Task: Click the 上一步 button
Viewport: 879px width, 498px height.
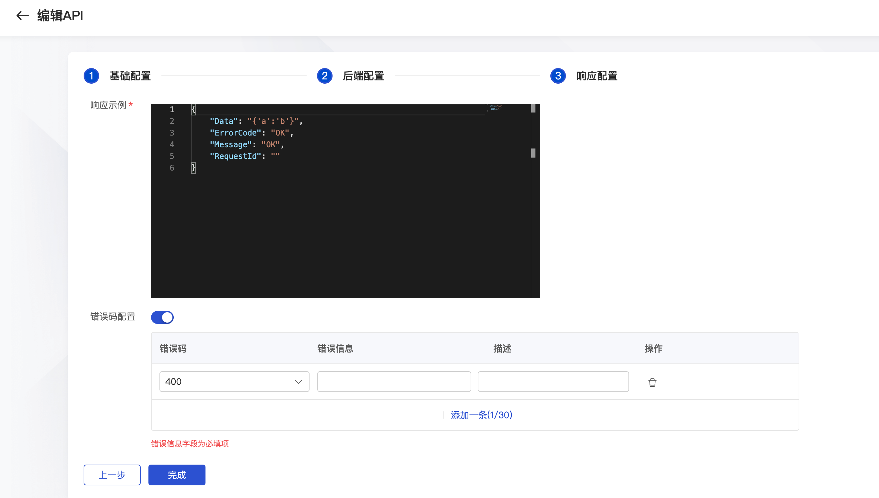Action: tap(112, 475)
